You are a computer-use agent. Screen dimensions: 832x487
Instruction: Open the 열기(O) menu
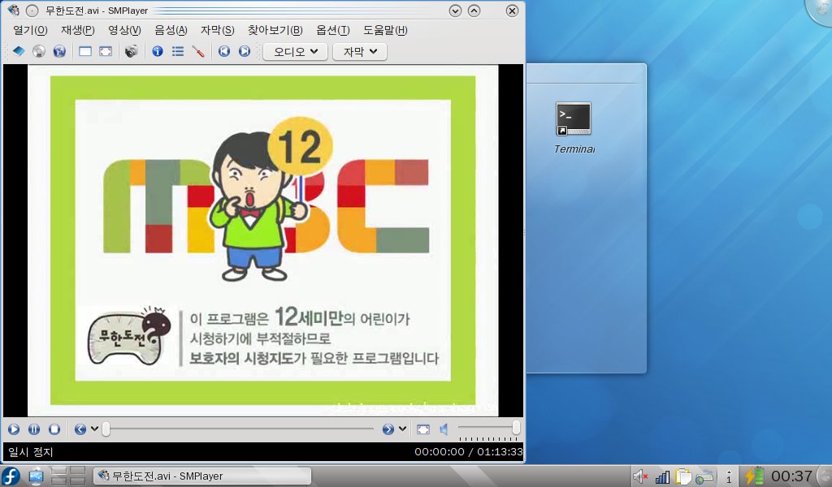point(30,30)
